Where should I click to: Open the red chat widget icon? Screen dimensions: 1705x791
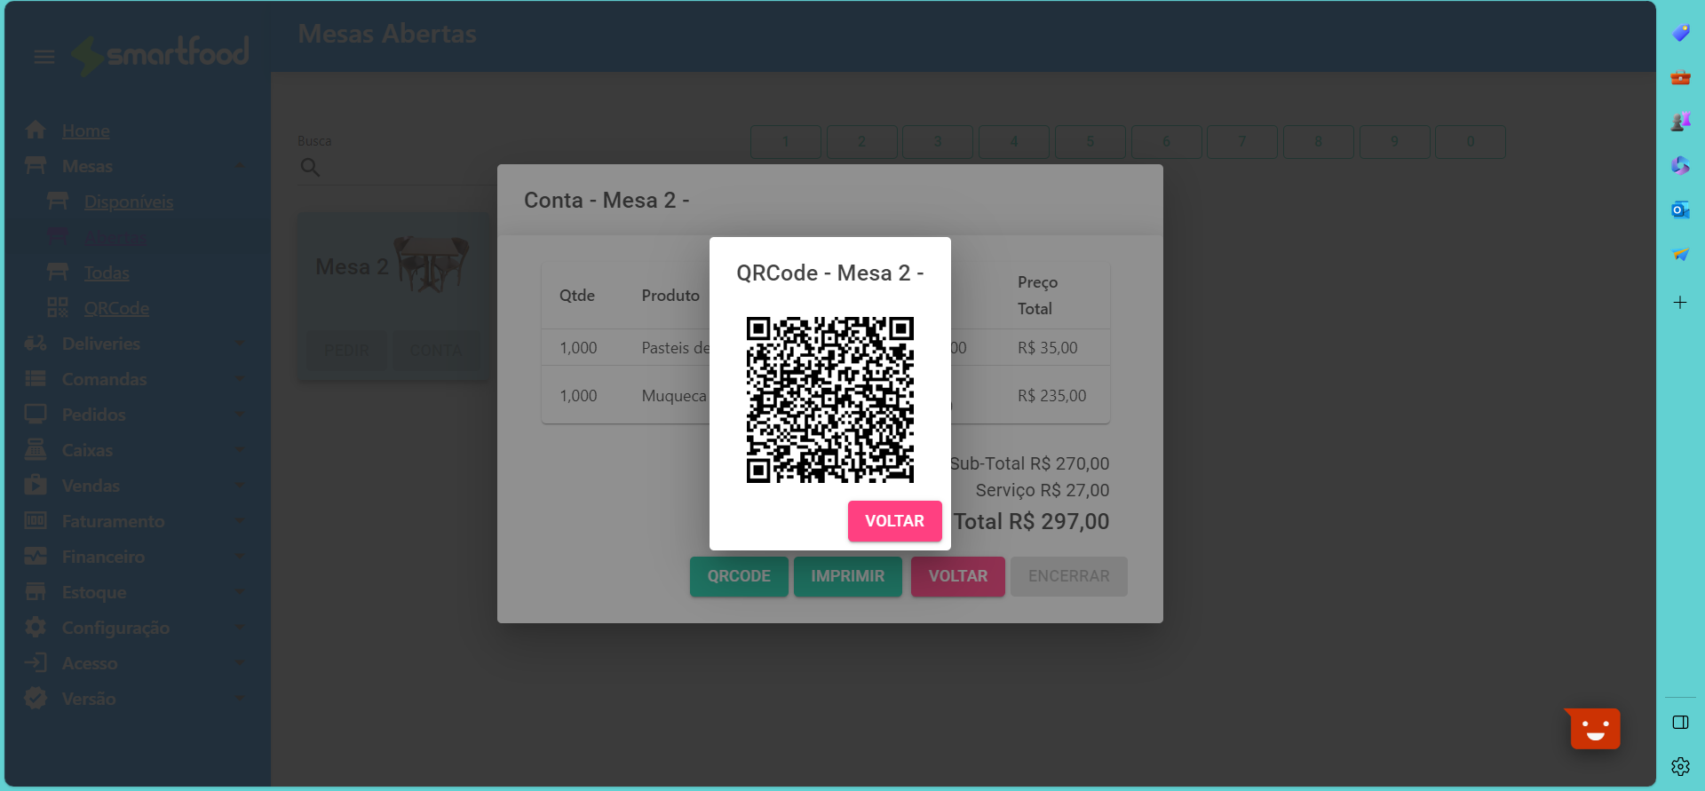coord(1594,729)
